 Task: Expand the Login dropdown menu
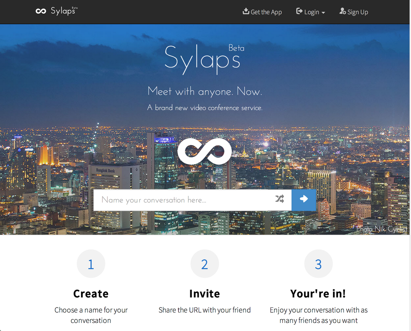click(311, 12)
